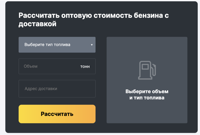Click the word 'доставкой' in the heading
200x135 pixels.
point(38,24)
